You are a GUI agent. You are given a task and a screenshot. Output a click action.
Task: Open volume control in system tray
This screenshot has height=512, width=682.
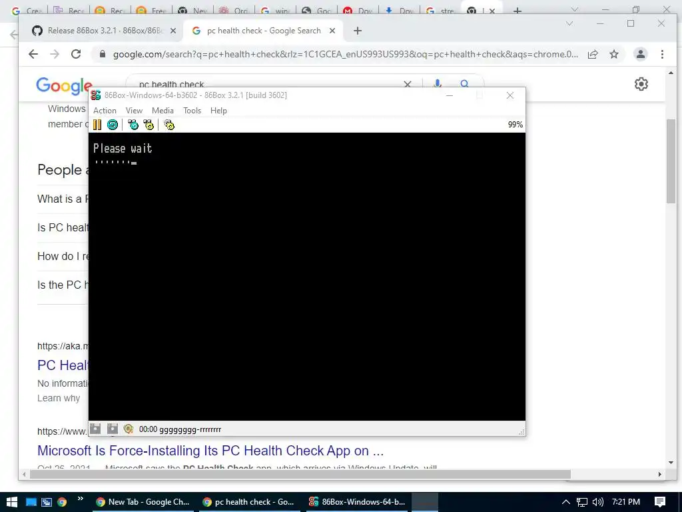(598, 502)
